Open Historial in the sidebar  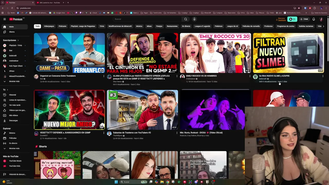coord(15,95)
